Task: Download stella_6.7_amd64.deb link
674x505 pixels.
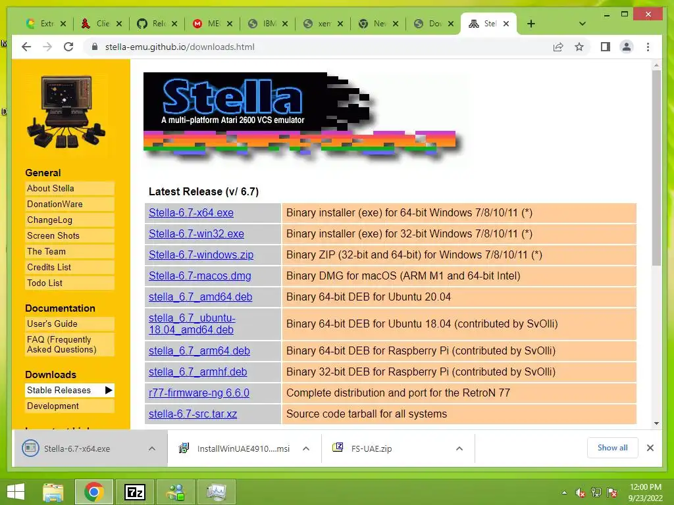Action: coord(200,297)
